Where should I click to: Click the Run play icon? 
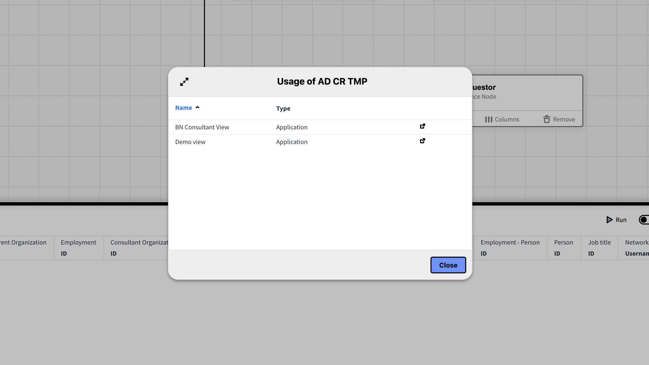pyautogui.click(x=609, y=220)
